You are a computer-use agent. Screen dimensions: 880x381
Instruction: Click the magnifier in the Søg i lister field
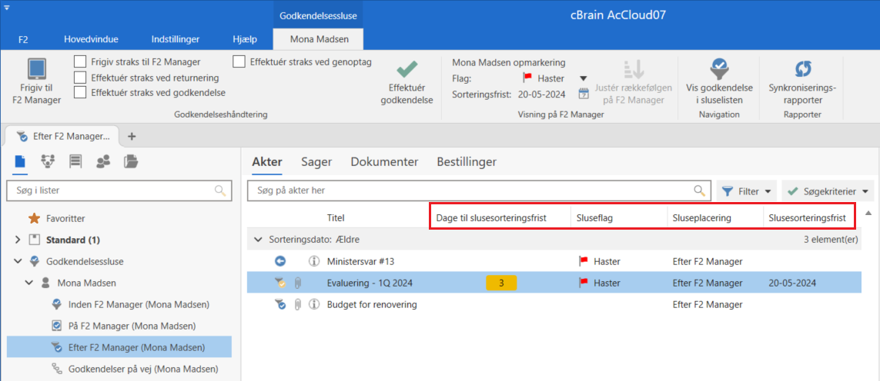pos(220,190)
